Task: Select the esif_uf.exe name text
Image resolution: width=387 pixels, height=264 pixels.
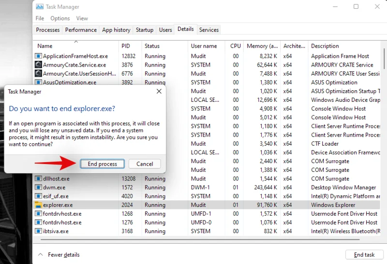Action: 56,196
